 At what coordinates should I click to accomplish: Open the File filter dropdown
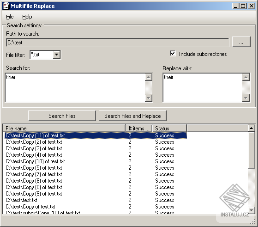coord(57,55)
